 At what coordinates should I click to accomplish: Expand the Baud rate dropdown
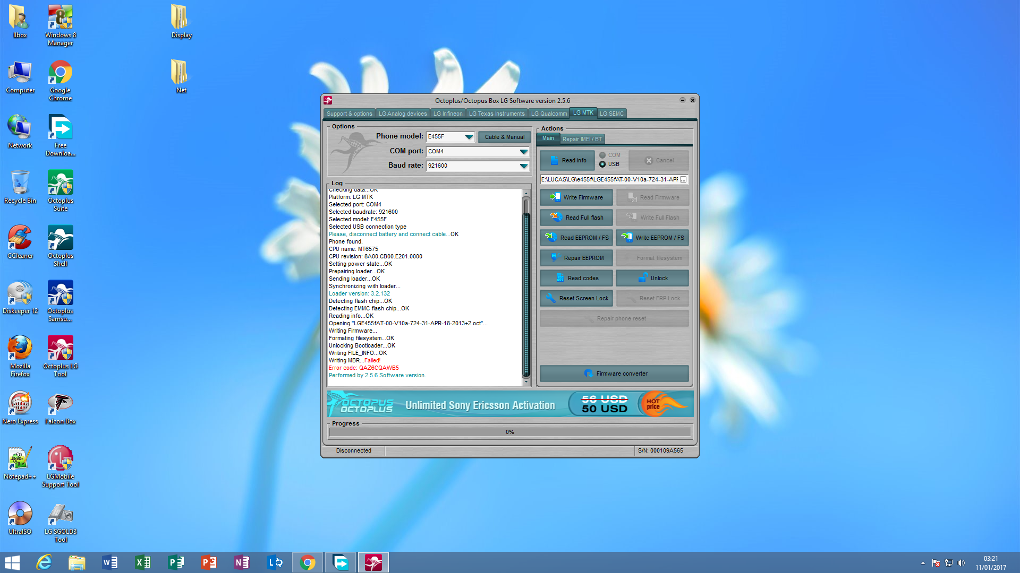pos(523,166)
